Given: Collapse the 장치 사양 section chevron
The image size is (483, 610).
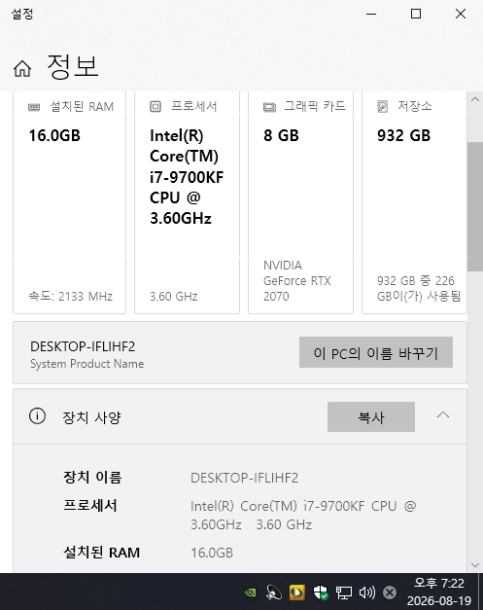Looking at the screenshot, I should tap(443, 415).
